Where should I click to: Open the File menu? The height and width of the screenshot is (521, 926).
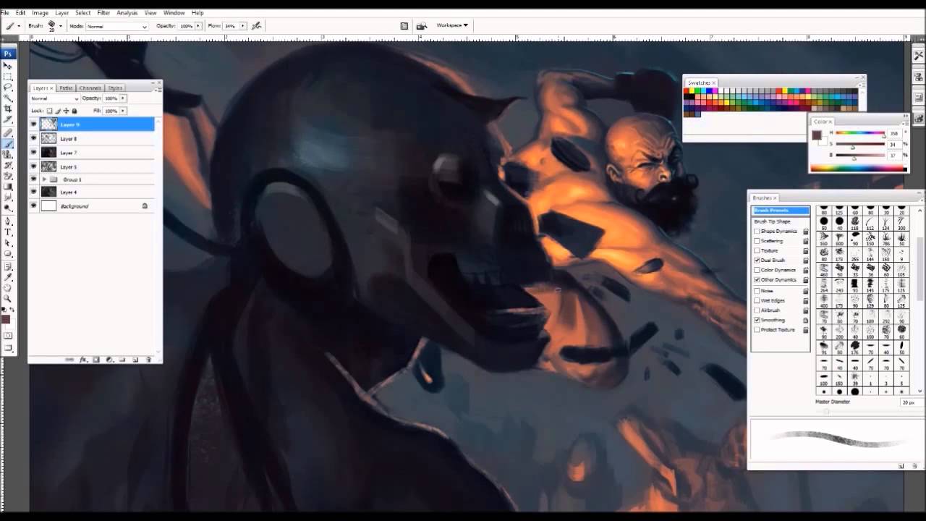[x=4, y=13]
